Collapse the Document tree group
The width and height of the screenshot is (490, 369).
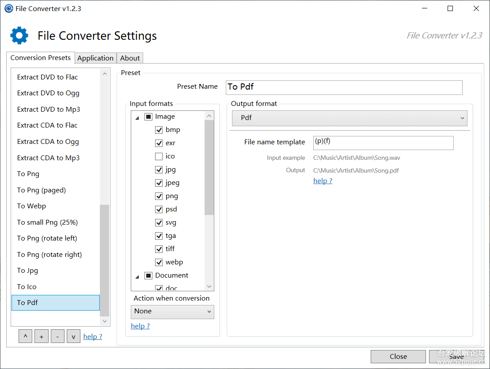(137, 276)
